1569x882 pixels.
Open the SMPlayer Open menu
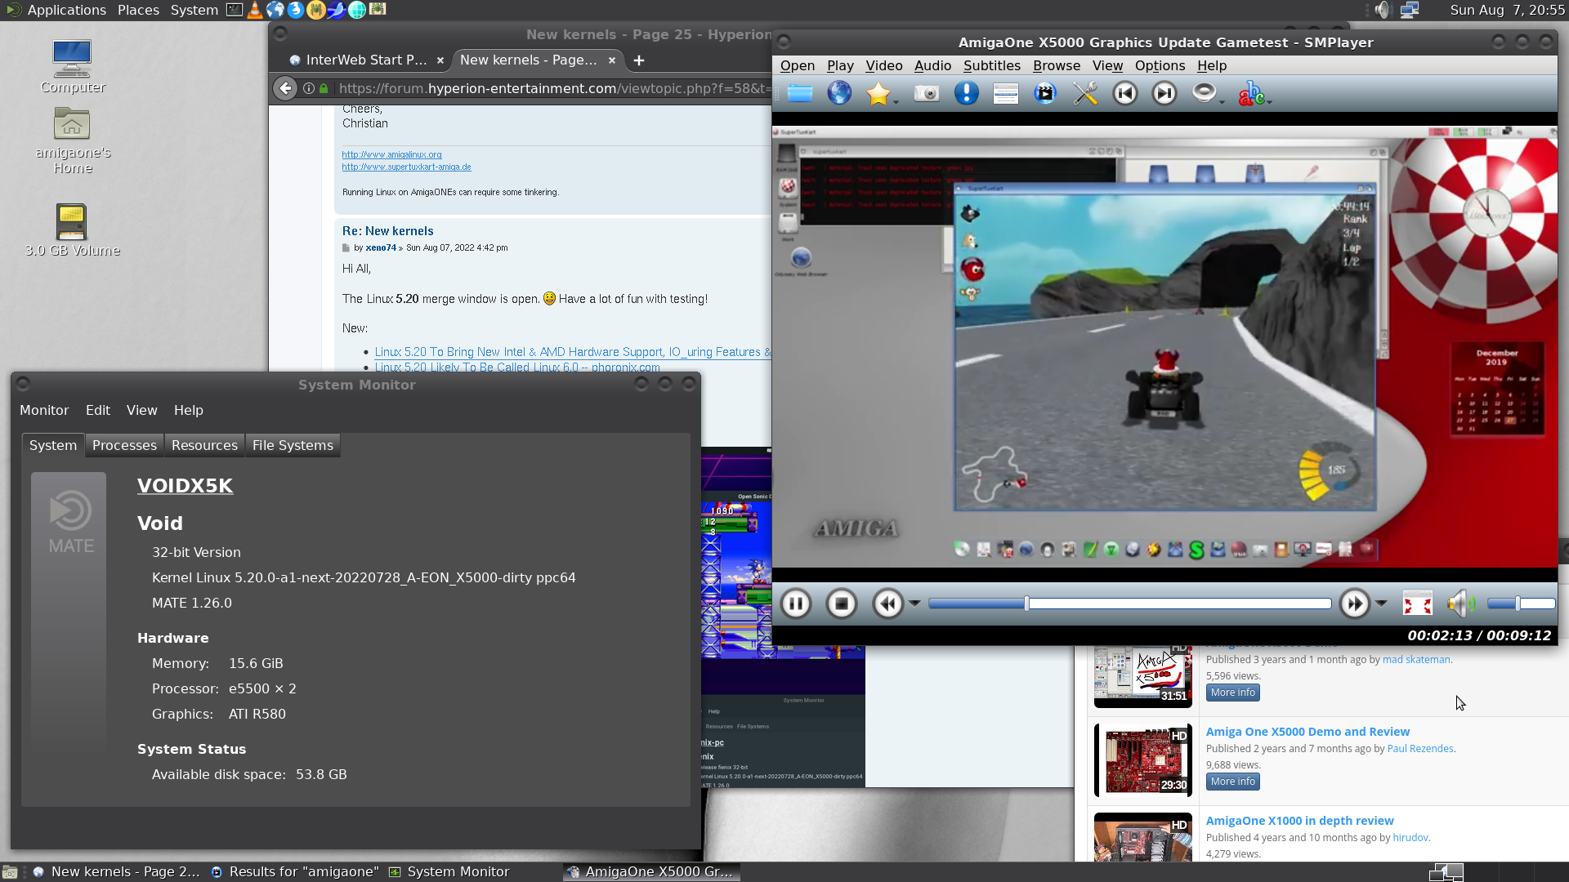(x=798, y=65)
